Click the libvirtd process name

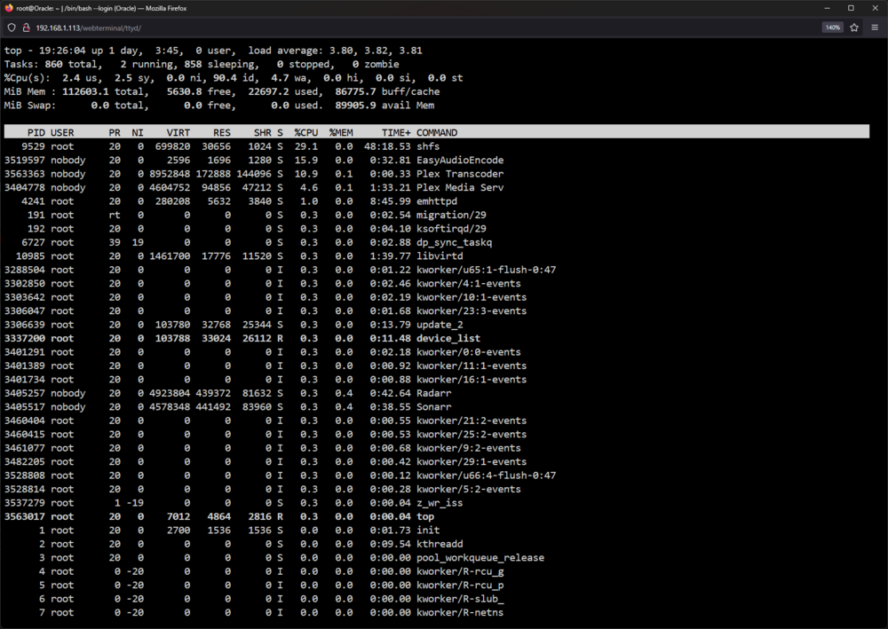440,256
